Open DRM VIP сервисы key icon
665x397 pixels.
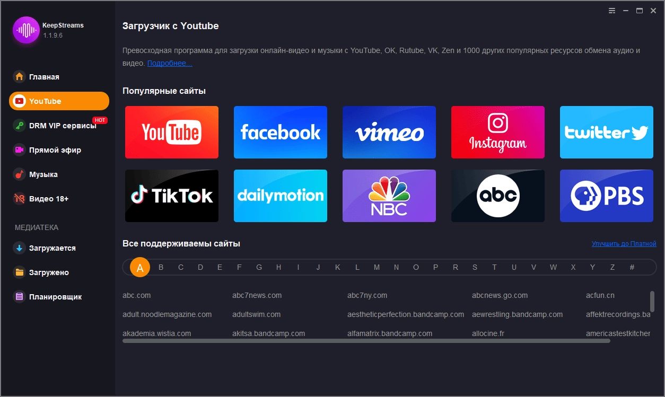tap(20, 126)
